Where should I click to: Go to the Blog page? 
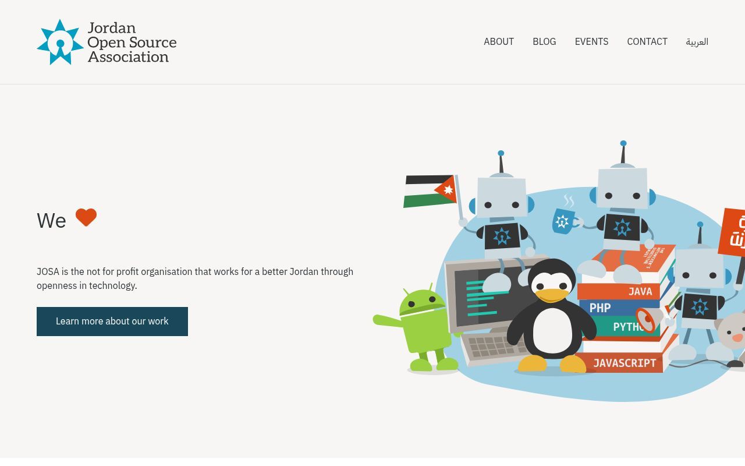click(544, 42)
